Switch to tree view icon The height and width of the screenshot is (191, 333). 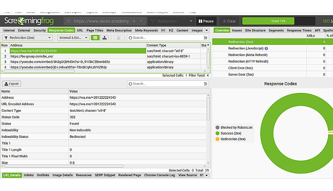pos(104,38)
